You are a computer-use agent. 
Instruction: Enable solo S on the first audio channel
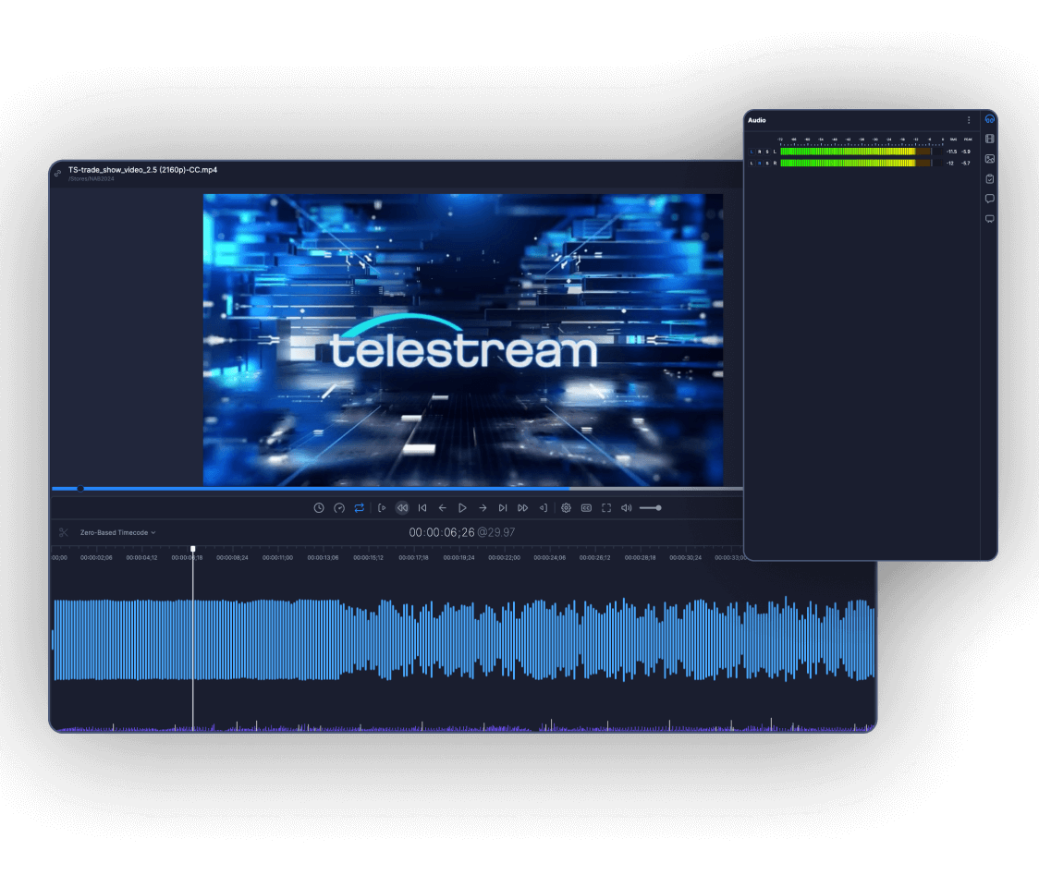coord(767,152)
